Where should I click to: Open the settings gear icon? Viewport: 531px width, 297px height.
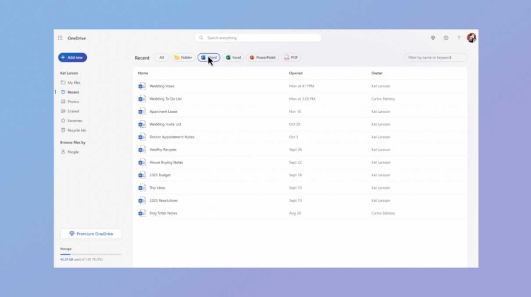pos(446,38)
